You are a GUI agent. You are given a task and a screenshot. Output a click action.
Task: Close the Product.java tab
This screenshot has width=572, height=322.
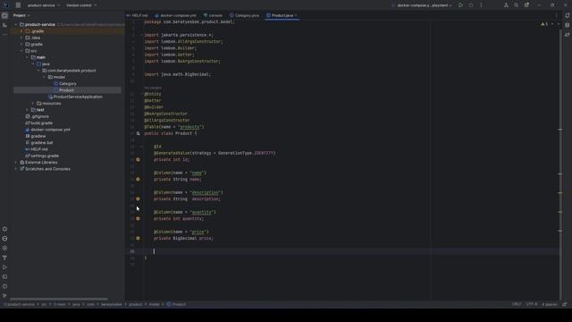pos(296,16)
